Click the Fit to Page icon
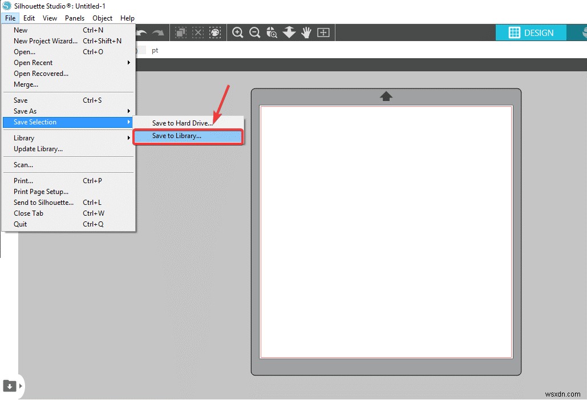Viewport: 587px width, 400px height. pyautogui.click(x=323, y=33)
